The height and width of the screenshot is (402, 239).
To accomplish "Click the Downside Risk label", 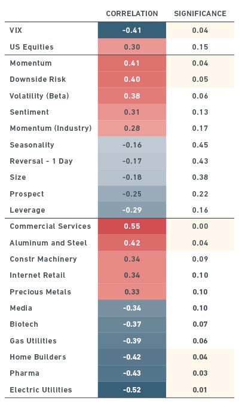I will [38, 79].
